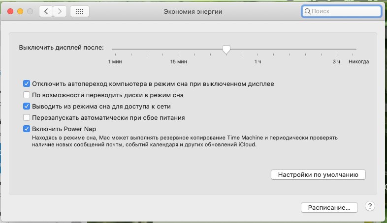Focus the Поиск search field
The height and width of the screenshot is (223, 387).
342,11
